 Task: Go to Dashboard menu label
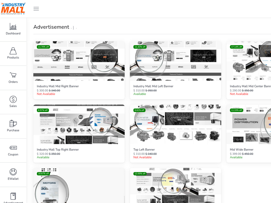click(13, 33)
